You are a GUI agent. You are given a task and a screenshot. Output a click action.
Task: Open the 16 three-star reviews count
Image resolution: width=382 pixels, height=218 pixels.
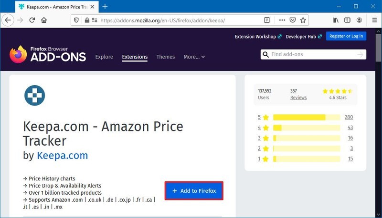pos(350,138)
